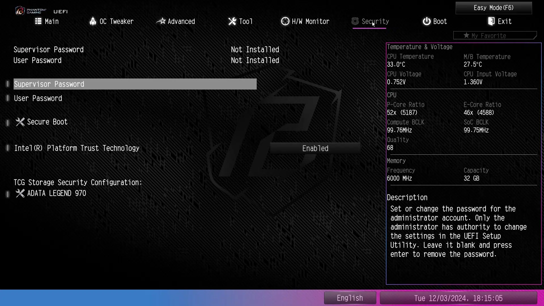Click the Quality 68 value
The width and height of the screenshot is (544, 306).
pos(390,148)
